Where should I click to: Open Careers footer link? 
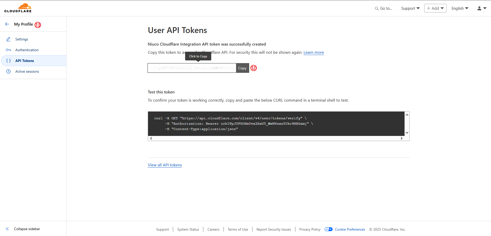click(214, 229)
